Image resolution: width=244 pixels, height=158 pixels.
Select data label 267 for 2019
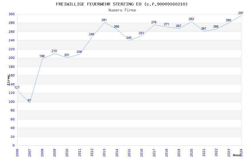click(x=179, y=26)
